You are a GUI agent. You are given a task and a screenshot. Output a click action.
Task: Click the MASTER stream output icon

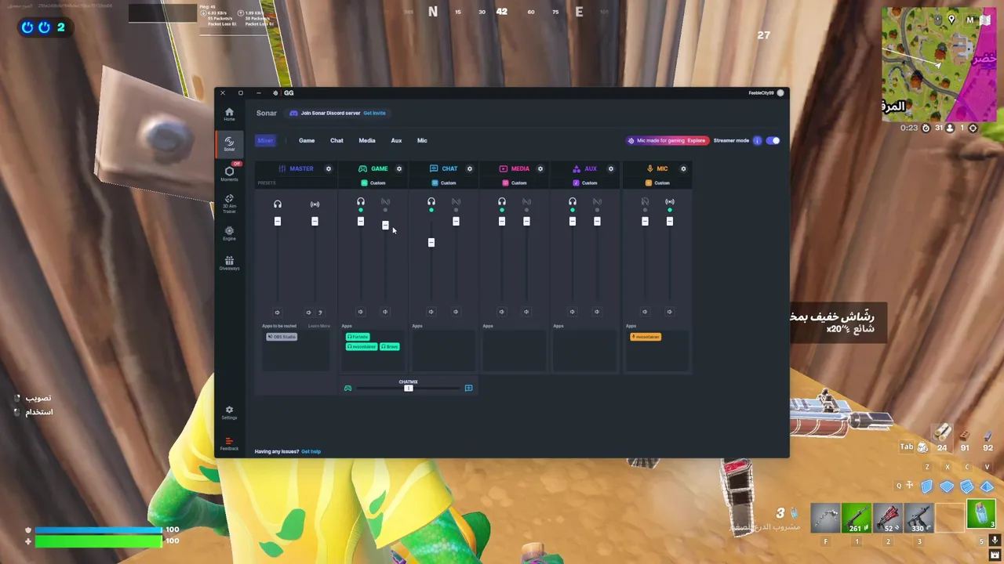coord(315,204)
